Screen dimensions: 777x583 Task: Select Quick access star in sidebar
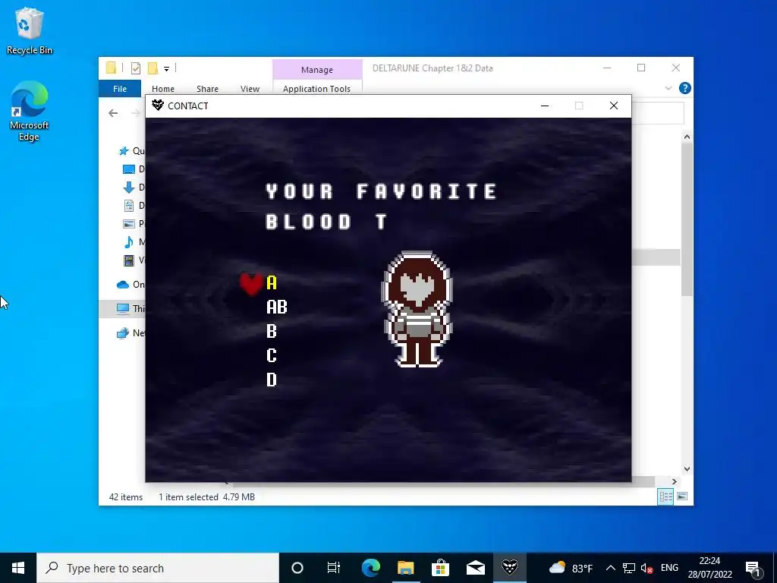tap(124, 151)
